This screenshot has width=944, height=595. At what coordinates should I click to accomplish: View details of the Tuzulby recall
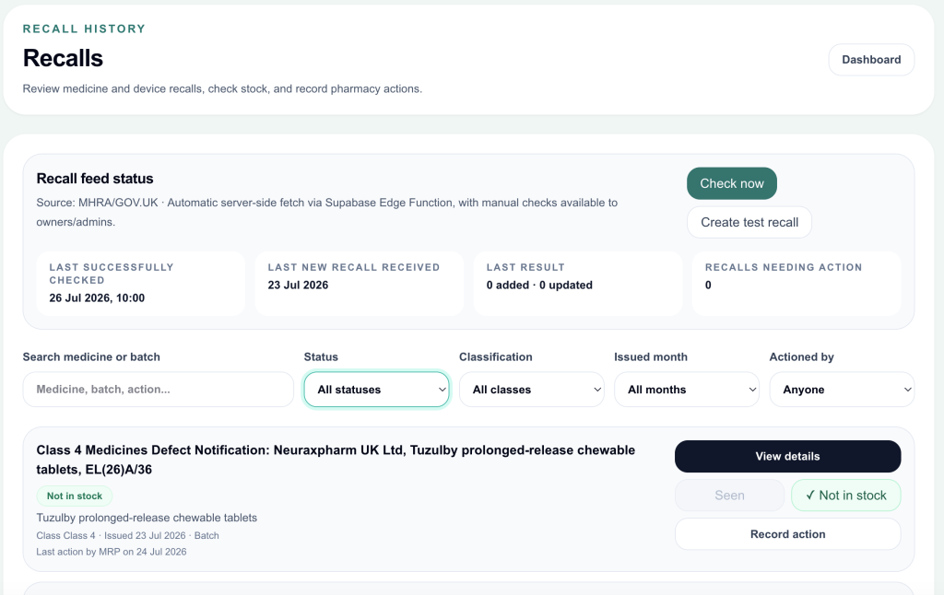pos(787,456)
